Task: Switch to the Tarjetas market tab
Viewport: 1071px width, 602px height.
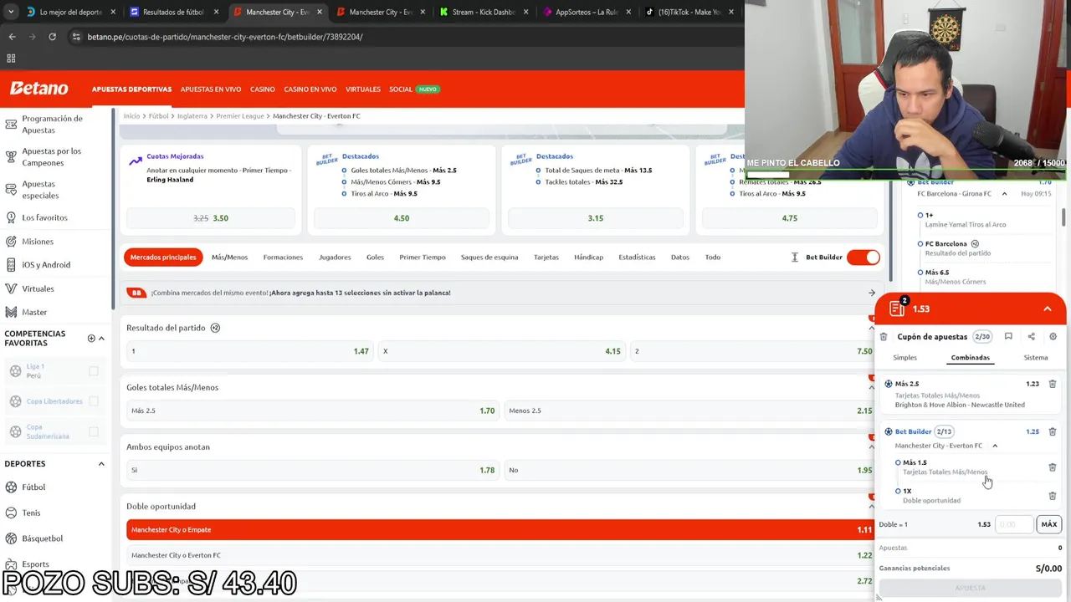Action: [x=546, y=257]
